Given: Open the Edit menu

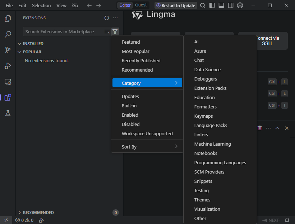Looking at the screenshot, I should tap(22, 5).
